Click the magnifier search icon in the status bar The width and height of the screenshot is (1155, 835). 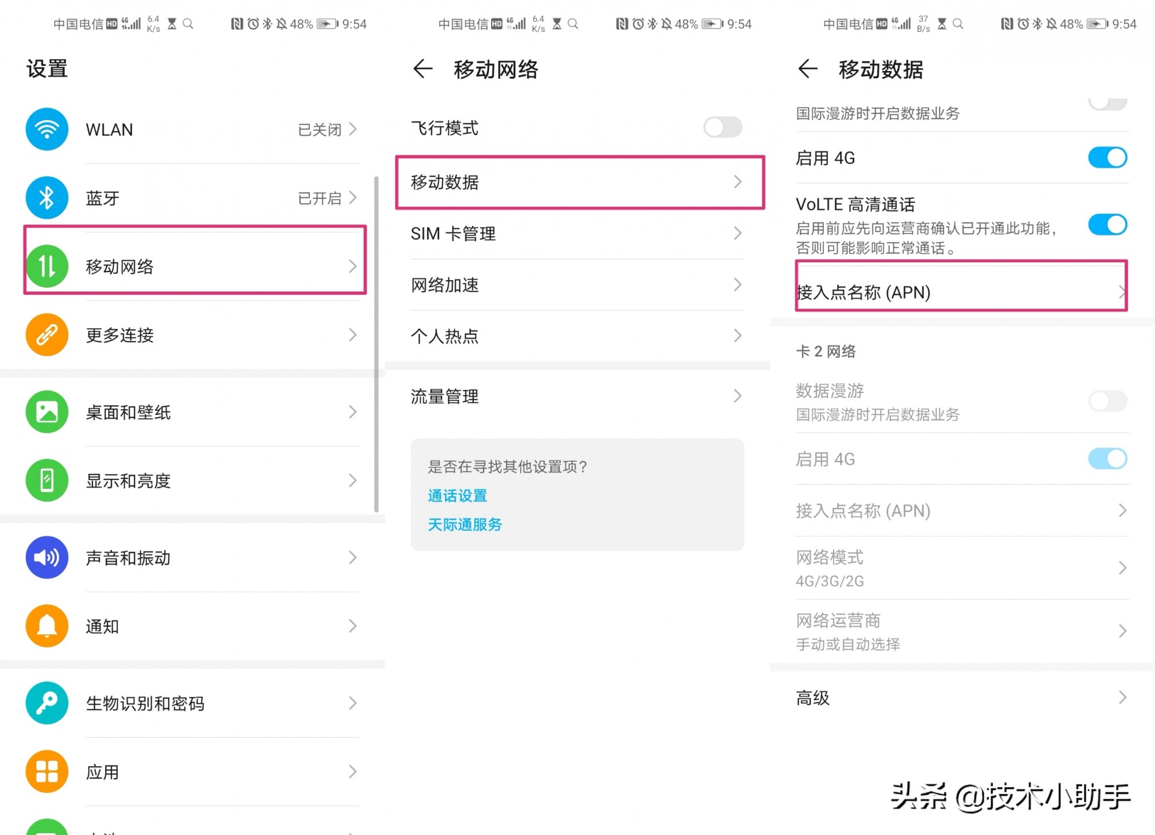pyautogui.click(x=188, y=24)
